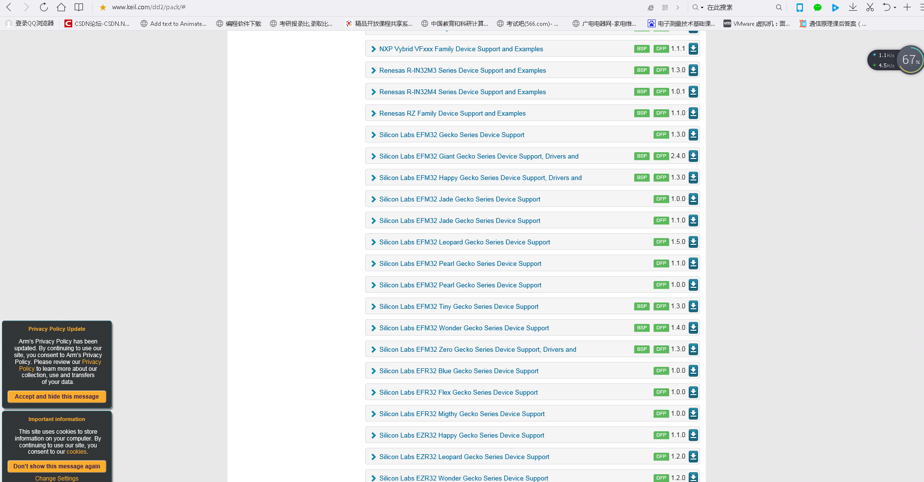Image resolution: width=924 pixels, height=482 pixels.
Task: Expand EZR32 Wonder Gecko Series entry
Action: [373, 478]
